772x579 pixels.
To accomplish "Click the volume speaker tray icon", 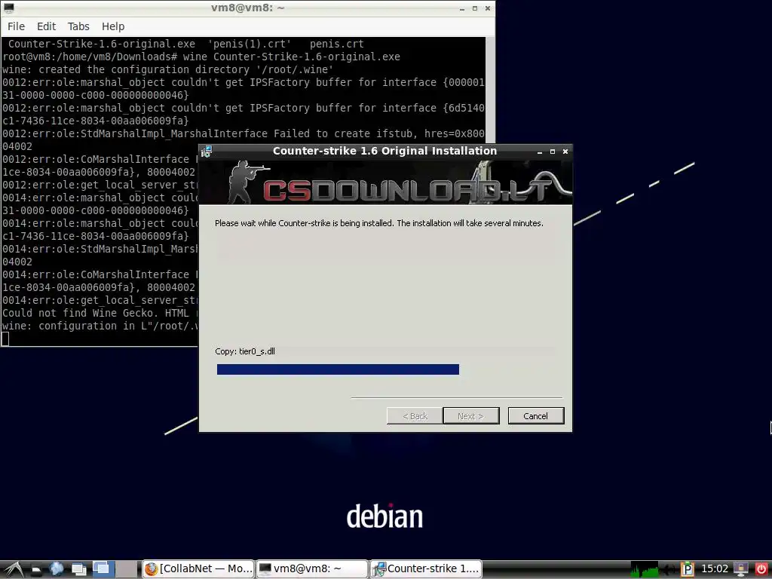I will coord(668,569).
